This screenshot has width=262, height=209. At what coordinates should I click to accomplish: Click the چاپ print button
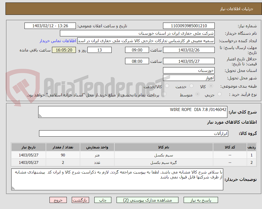click(103, 200)
